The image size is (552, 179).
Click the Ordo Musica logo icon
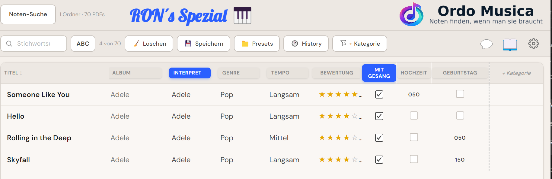point(411,14)
